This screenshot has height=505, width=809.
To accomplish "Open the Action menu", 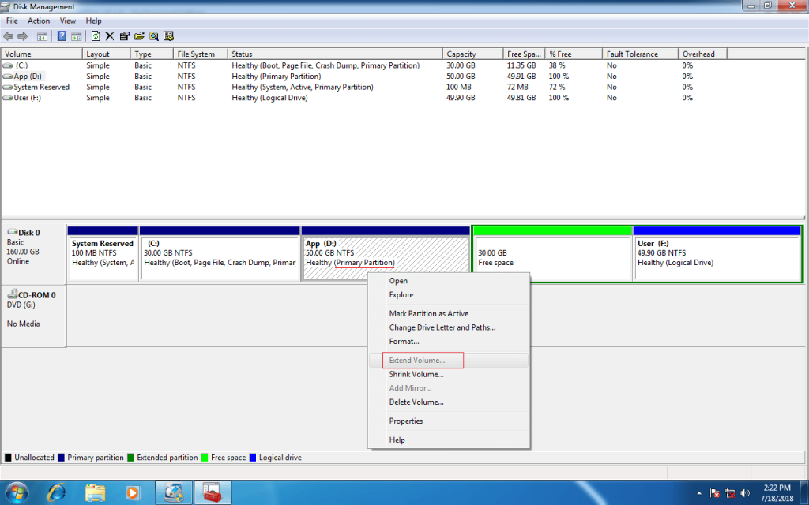I will pyautogui.click(x=38, y=21).
